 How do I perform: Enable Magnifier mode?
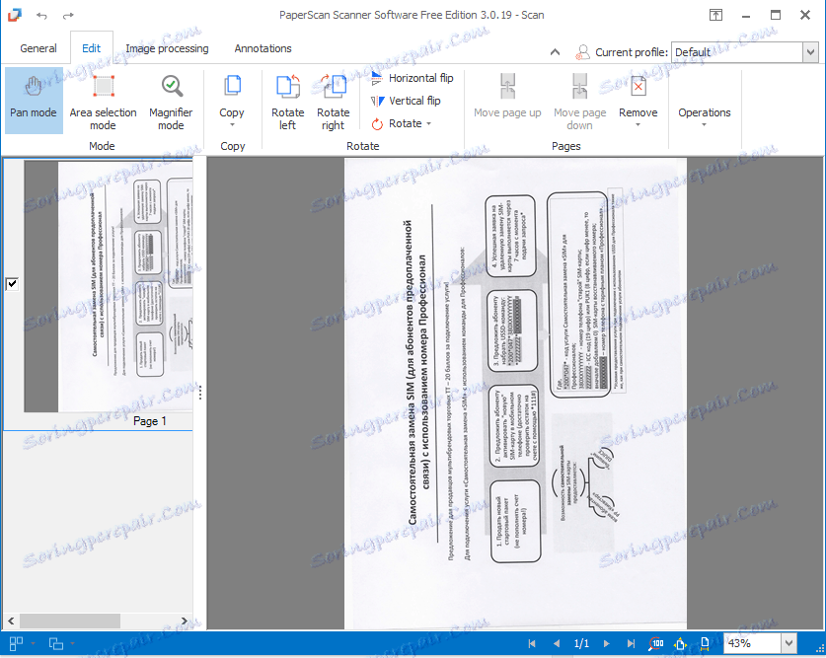tap(171, 100)
